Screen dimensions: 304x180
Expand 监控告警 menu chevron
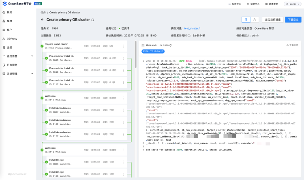32,56
